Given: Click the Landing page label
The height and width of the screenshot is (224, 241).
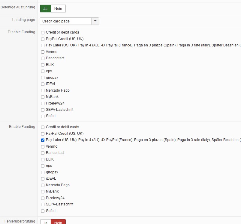Looking at the screenshot, I should click(24, 20).
